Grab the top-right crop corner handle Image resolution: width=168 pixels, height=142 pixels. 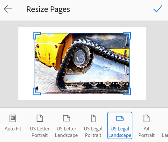click(x=127, y=36)
